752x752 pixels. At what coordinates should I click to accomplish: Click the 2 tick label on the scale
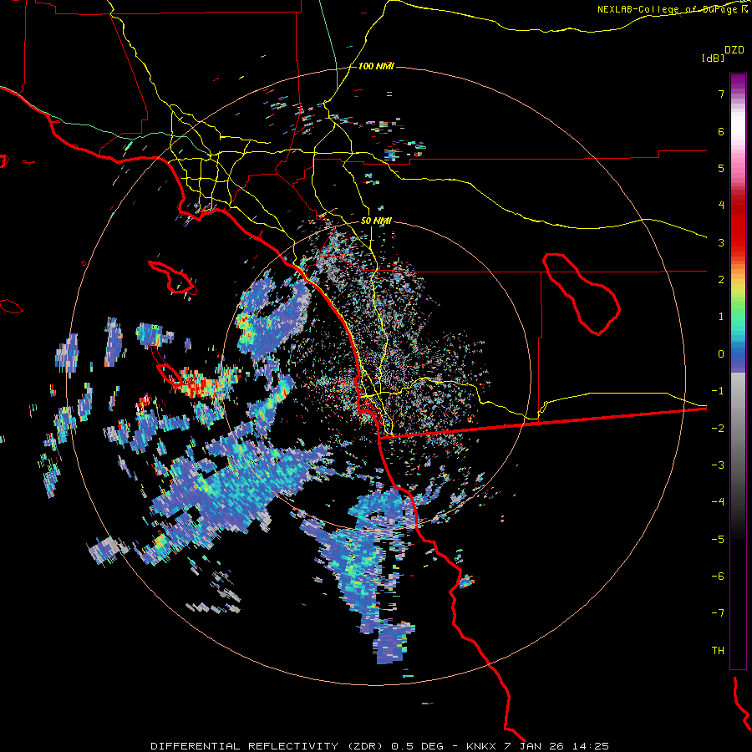721,280
